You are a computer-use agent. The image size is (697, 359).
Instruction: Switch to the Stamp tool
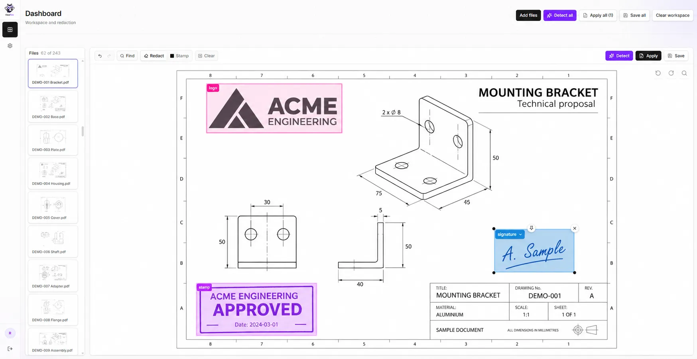pos(179,56)
